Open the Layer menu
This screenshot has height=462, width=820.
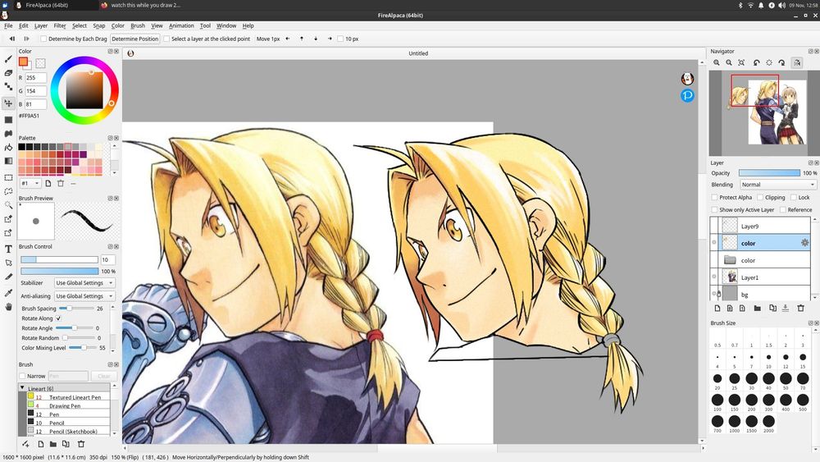pos(41,25)
